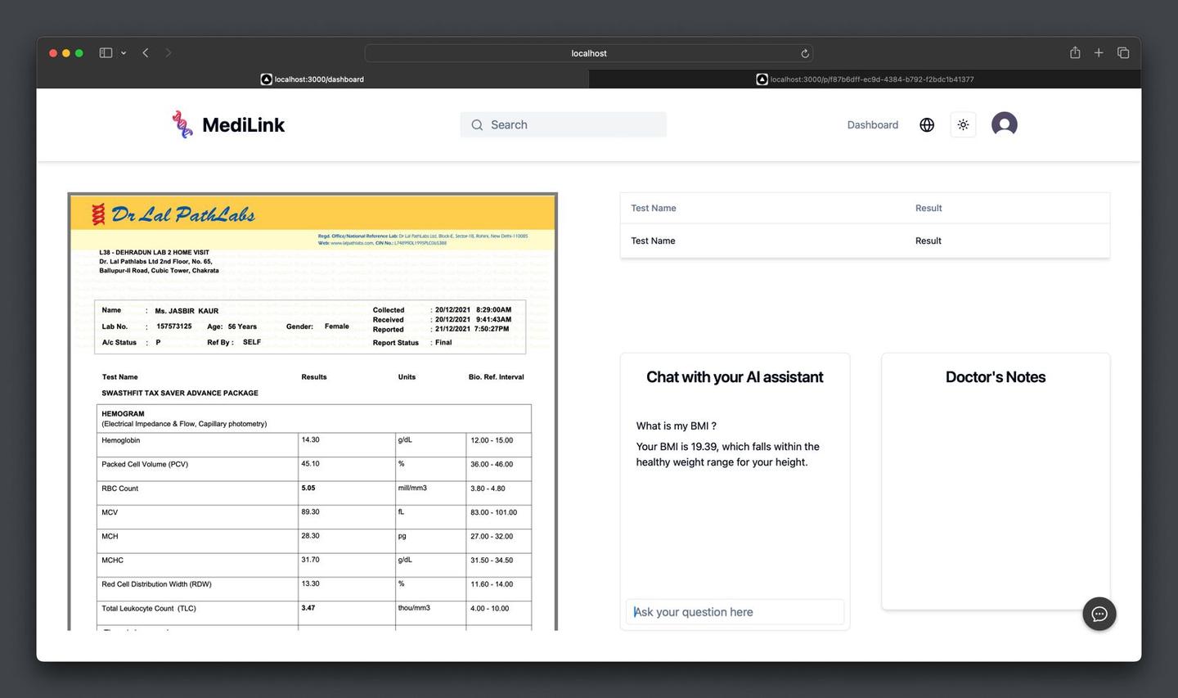
Task: Click the Dr Lal PathLabs report logo
Action: [173, 214]
